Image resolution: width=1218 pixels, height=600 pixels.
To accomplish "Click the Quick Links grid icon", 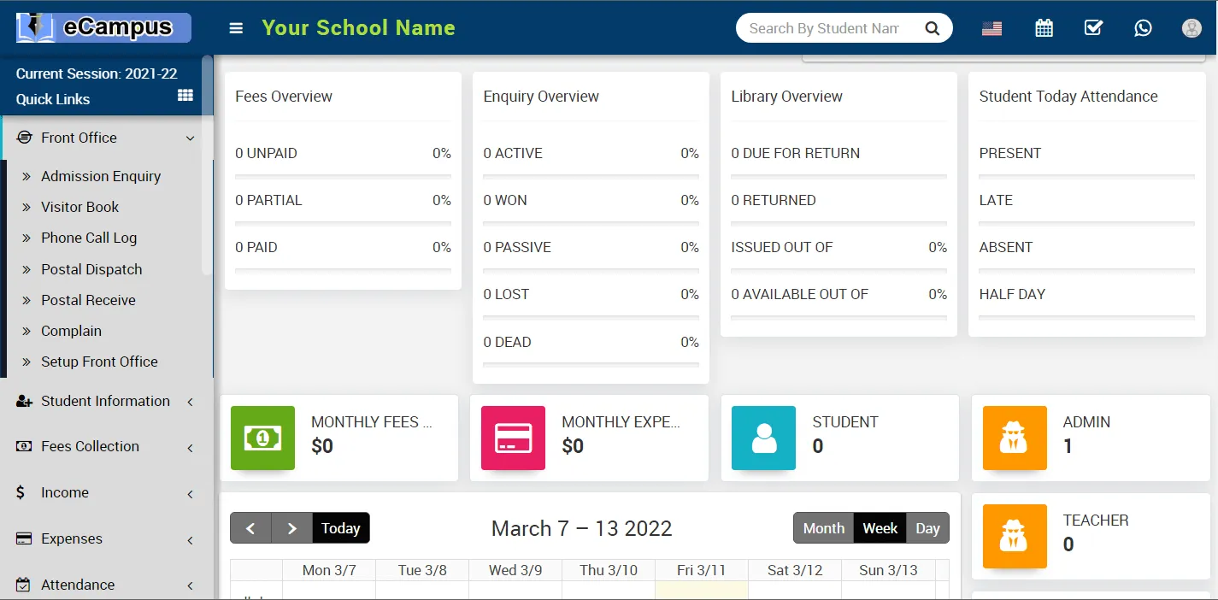I will click(x=185, y=96).
